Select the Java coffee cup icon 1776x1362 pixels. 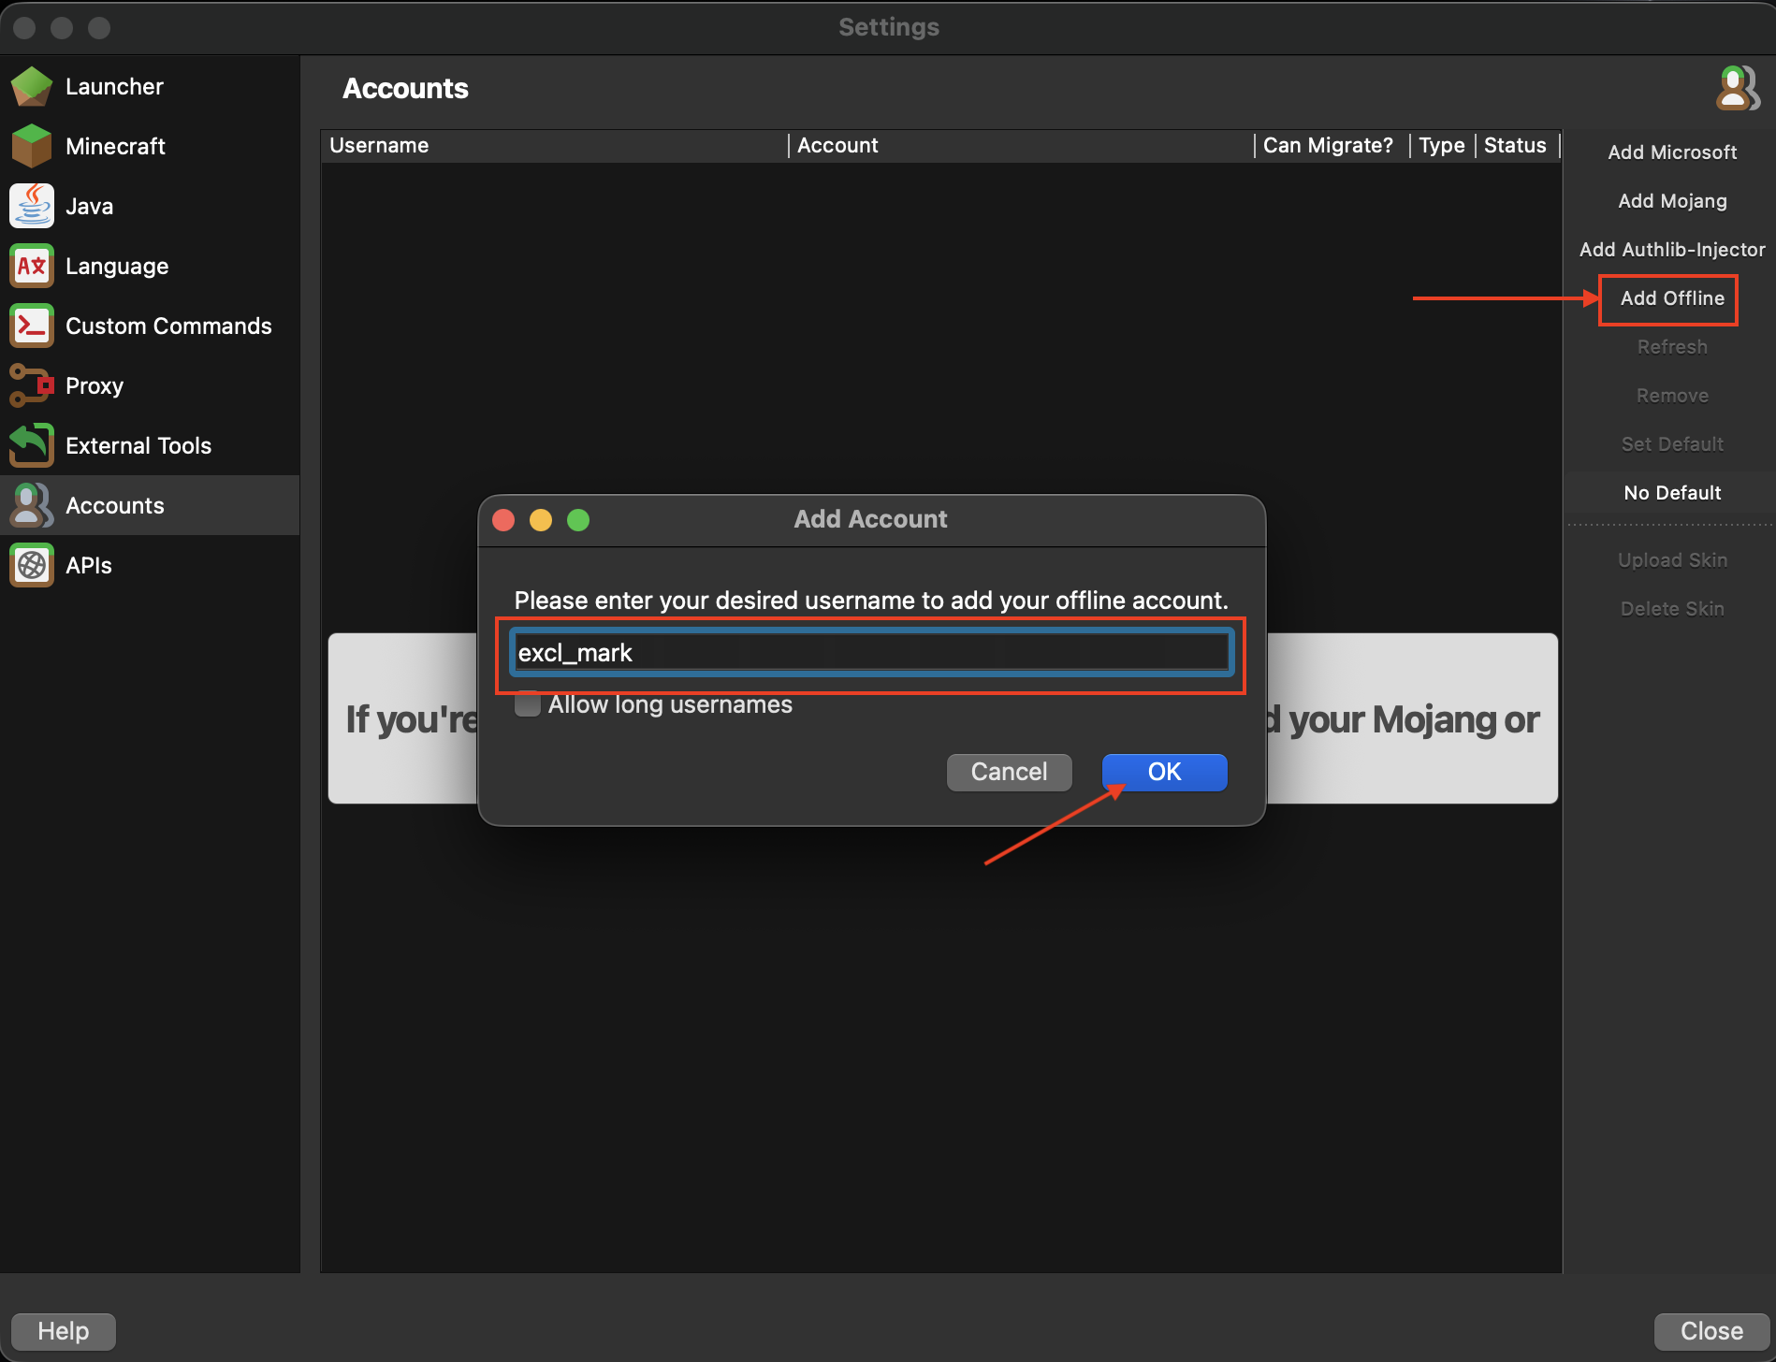pyautogui.click(x=32, y=206)
